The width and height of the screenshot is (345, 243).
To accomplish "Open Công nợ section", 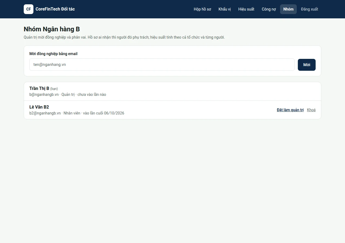I will 269,9.
